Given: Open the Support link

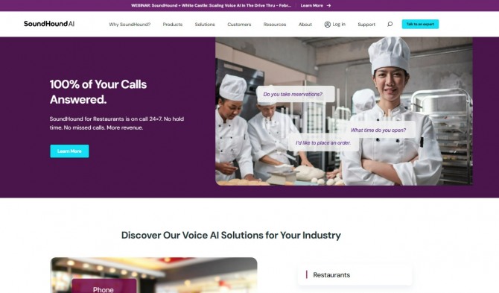Looking at the screenshot, I should 366,24.
